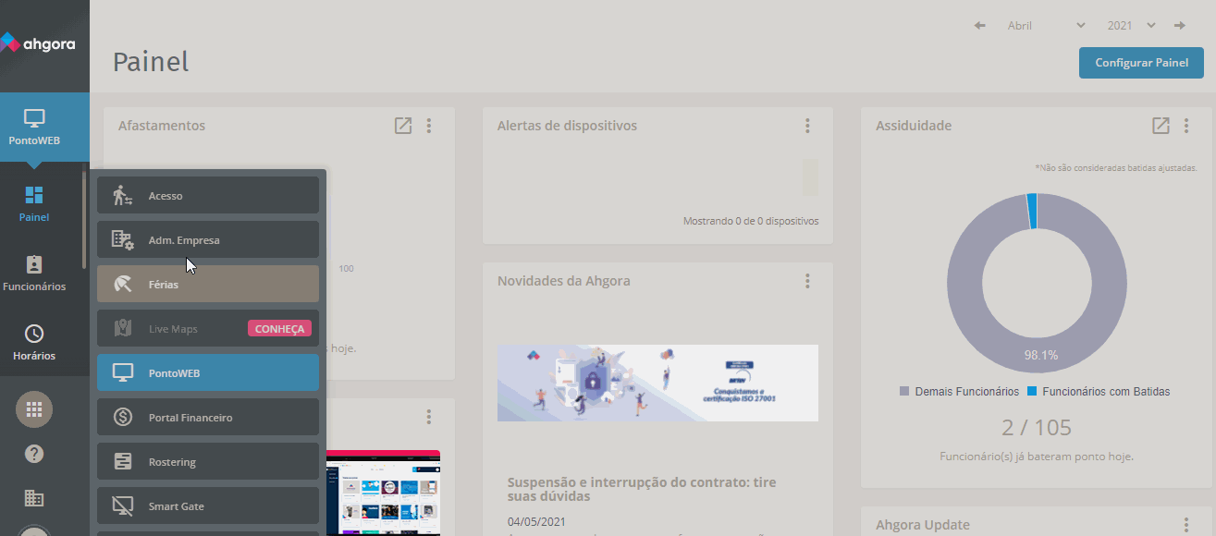
Task: Open Afastamentos in external view
Action: (x=403, y=126)
